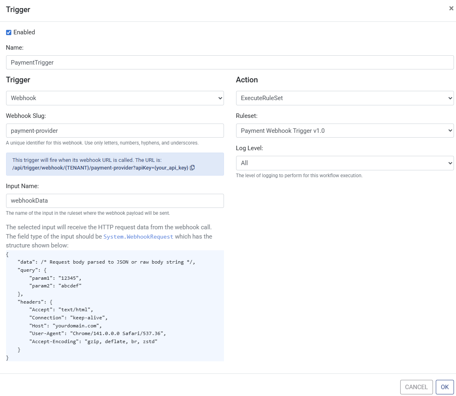
Task: Click the System.WebhookRequest type text
Action: pyautogui.click(x=138, y=237)
